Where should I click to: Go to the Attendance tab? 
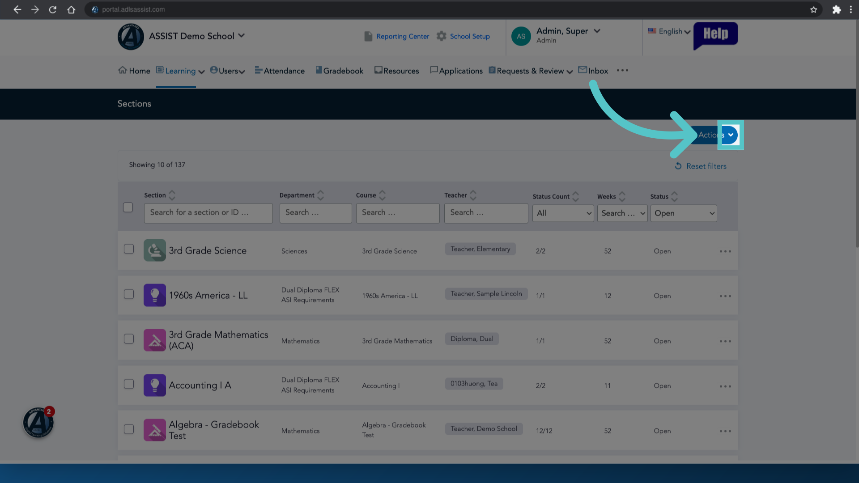[x=280, y=71]
